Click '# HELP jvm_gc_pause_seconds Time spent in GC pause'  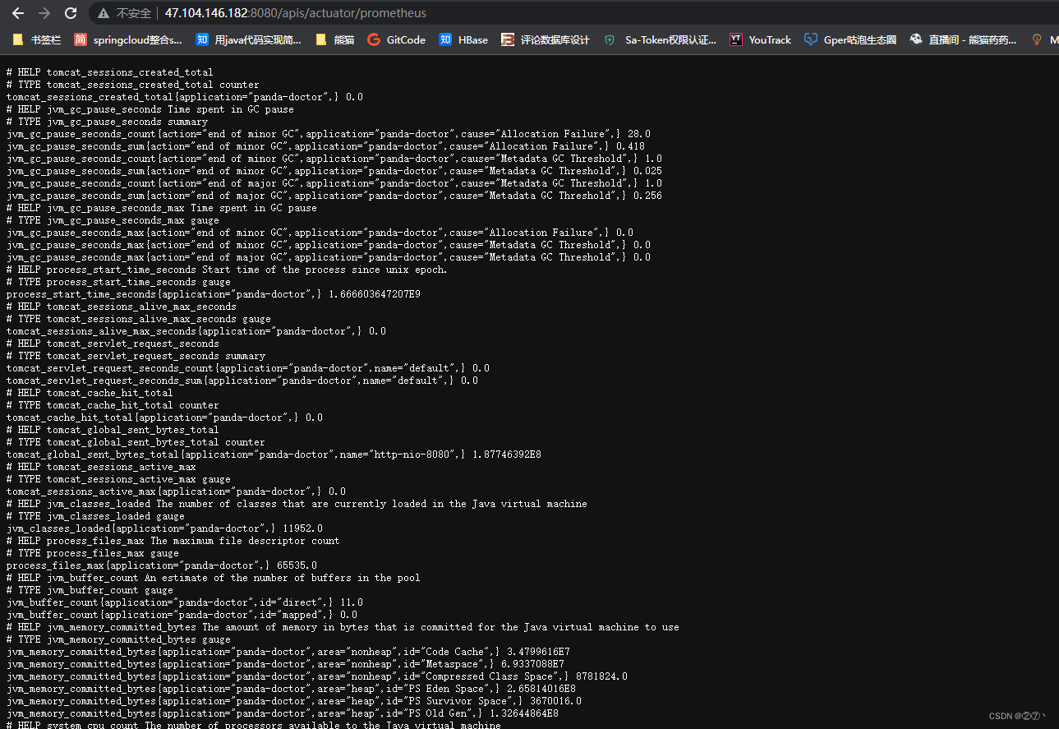point(150,109)
